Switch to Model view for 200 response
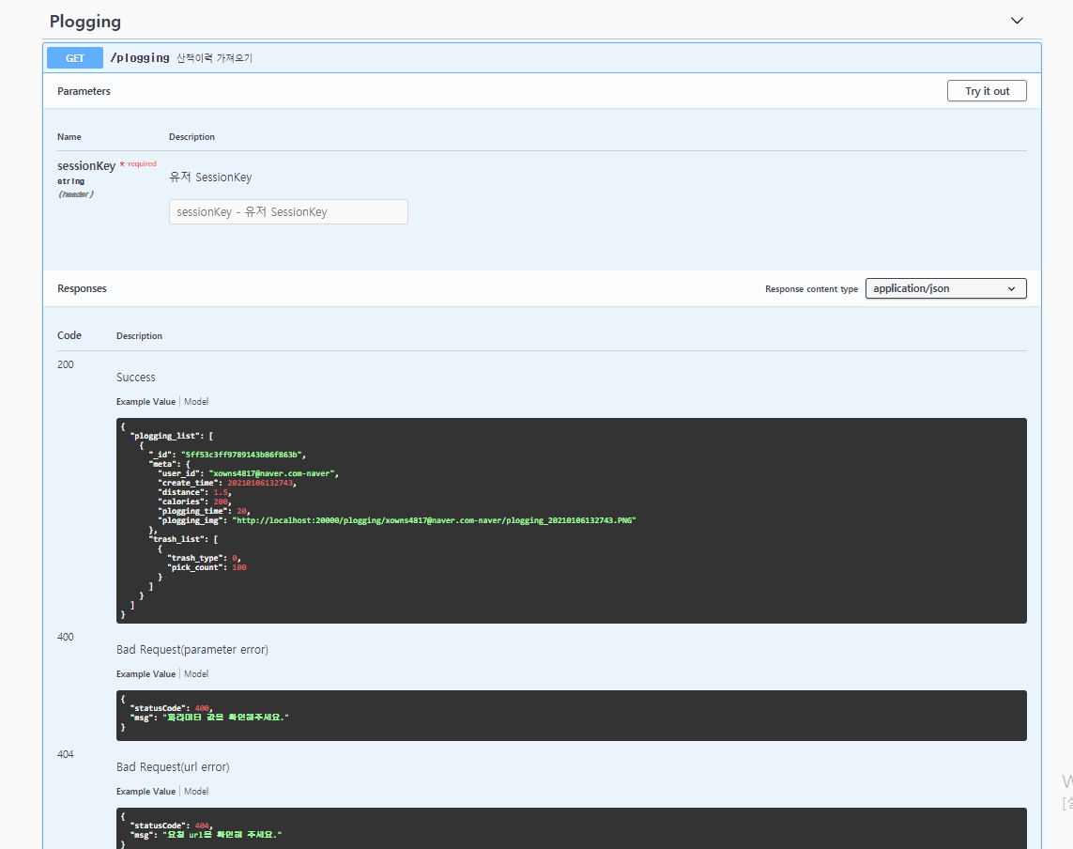This screenshot has height=849, width=1073. [x=195, y=401]
